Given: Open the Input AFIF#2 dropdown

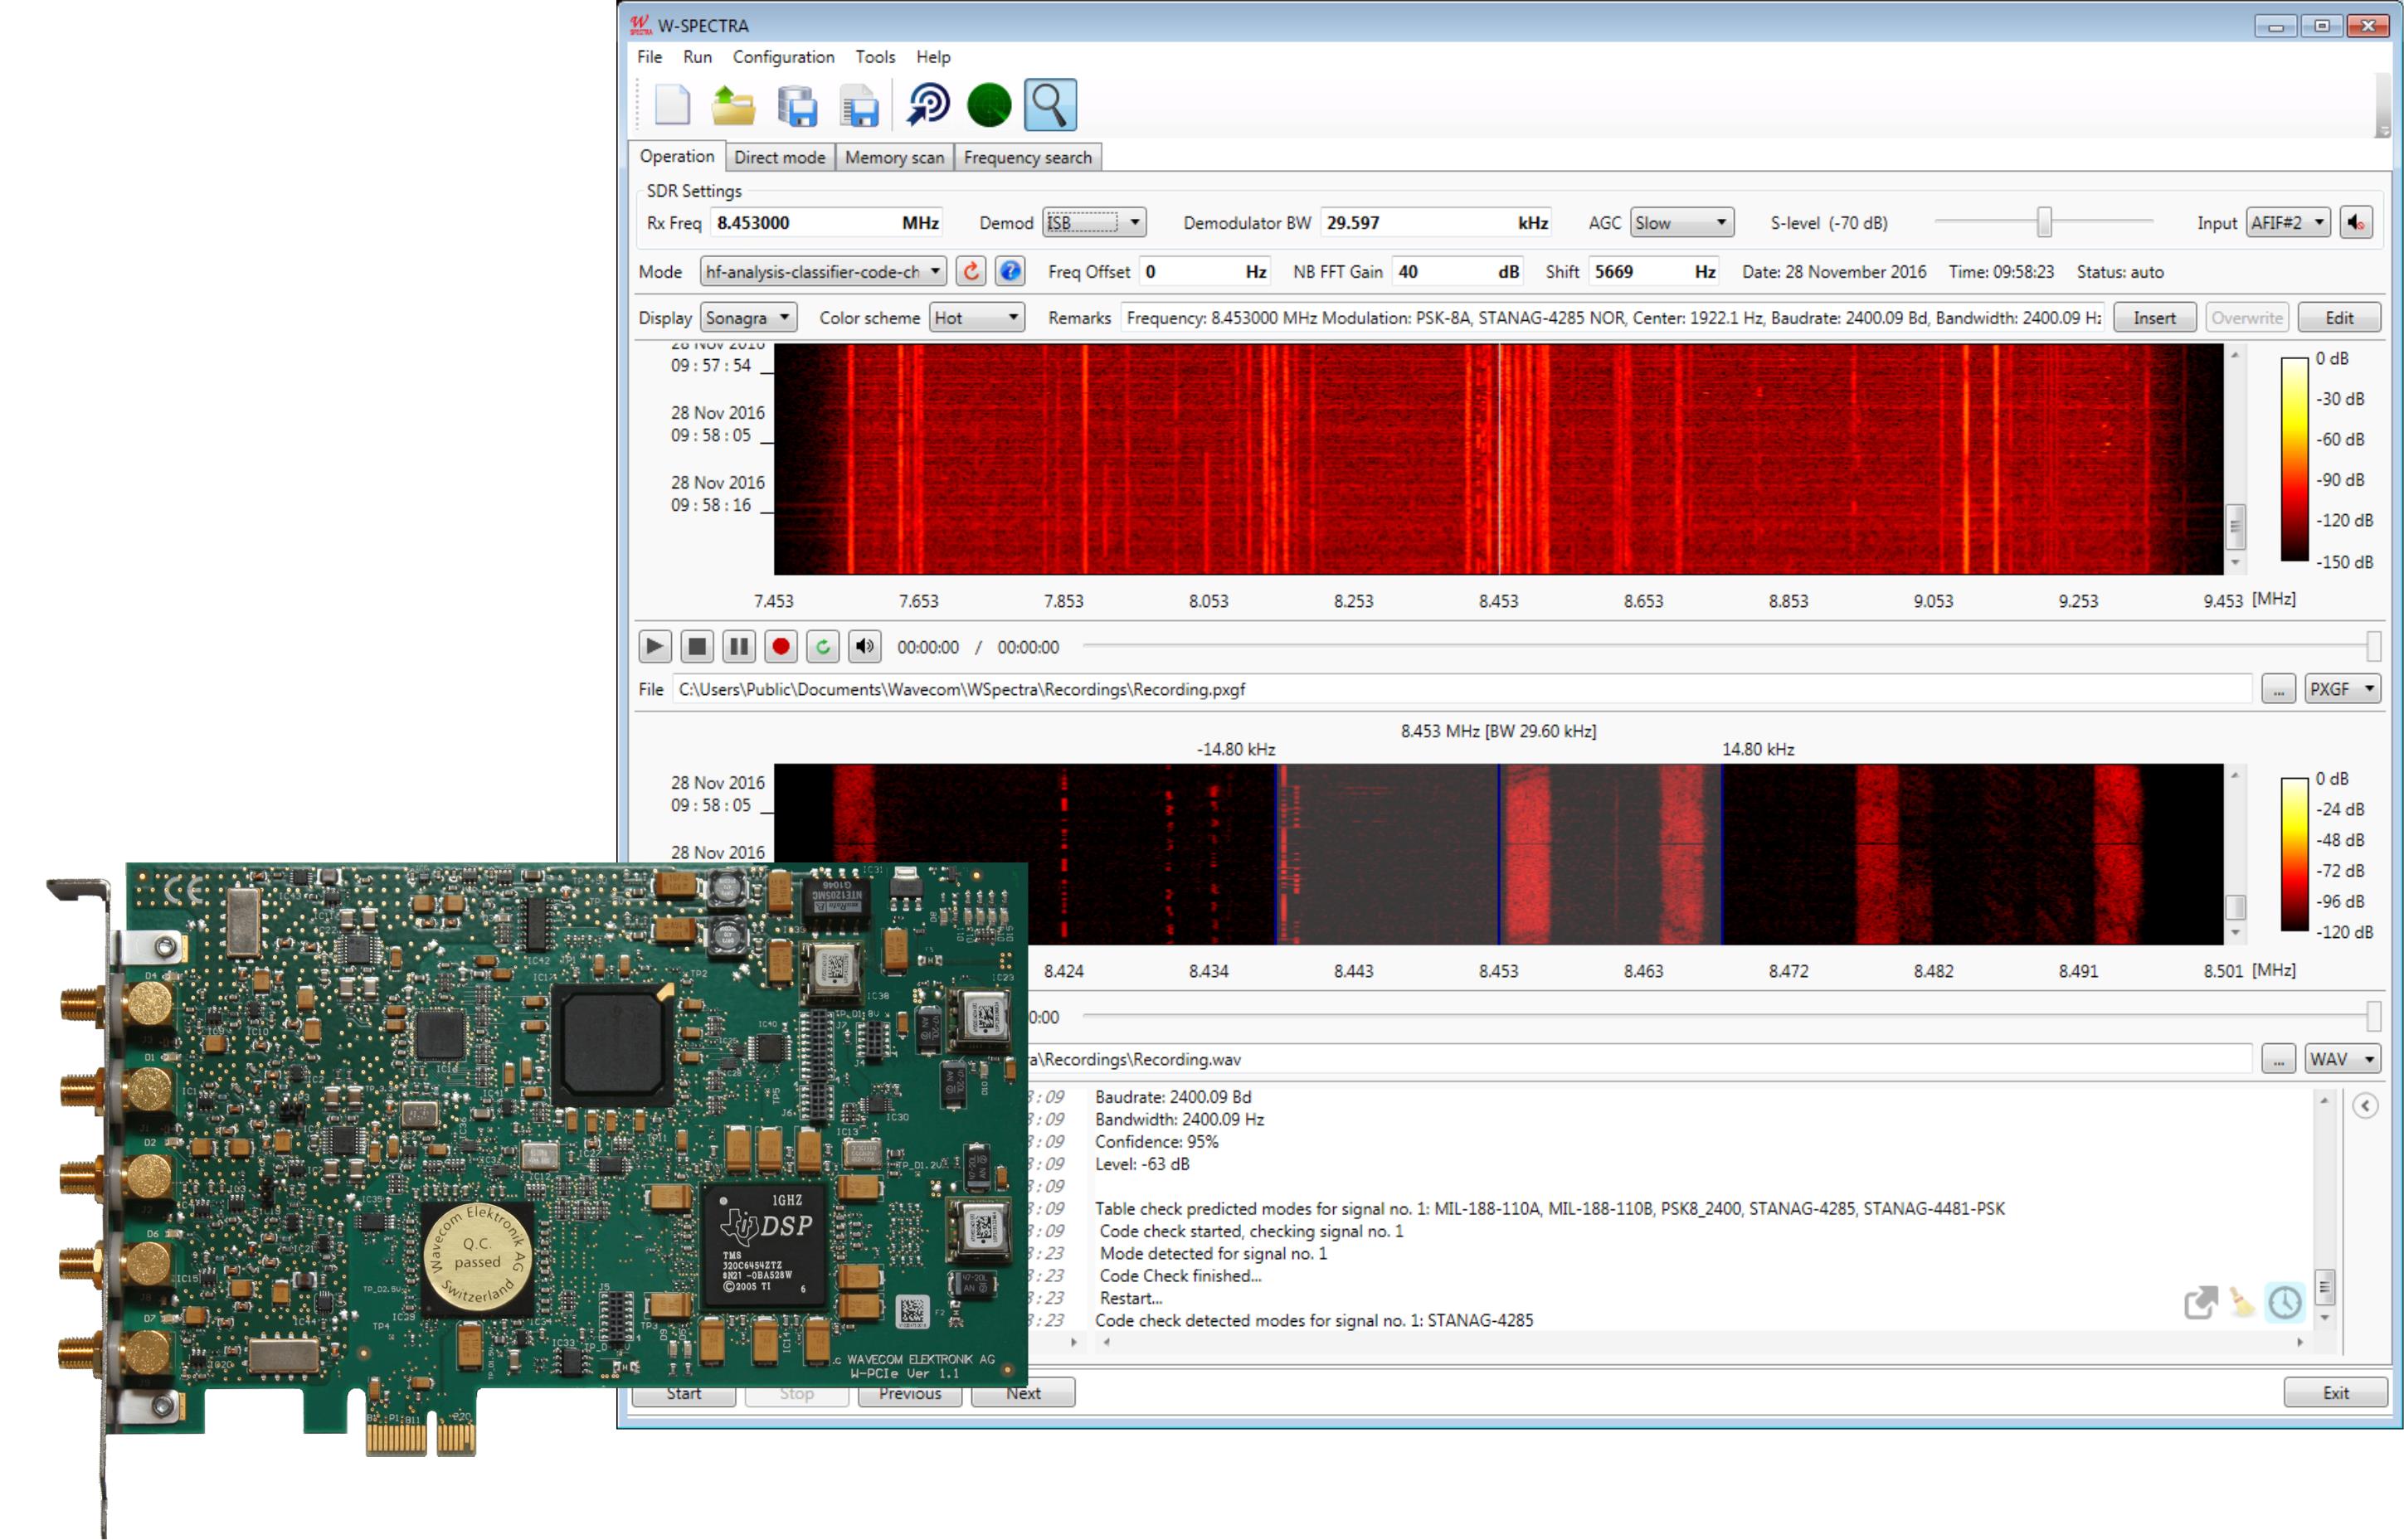Looking at the screenshot, I should [2289, 222].
